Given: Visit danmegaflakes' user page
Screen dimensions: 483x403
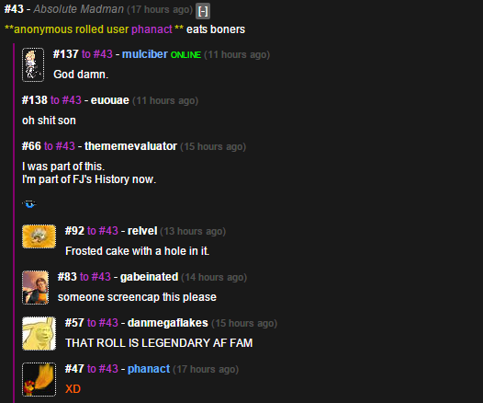Looking at the screenshot, I should coord(168,323).
